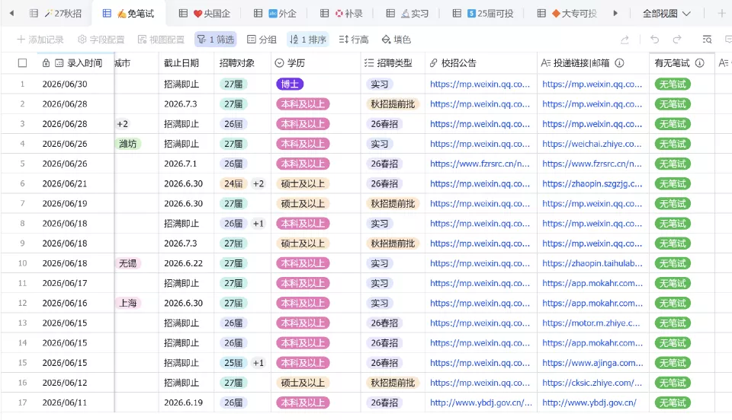Open the search records icon
The image size is (732, 420).
click(x=708, y=40)
